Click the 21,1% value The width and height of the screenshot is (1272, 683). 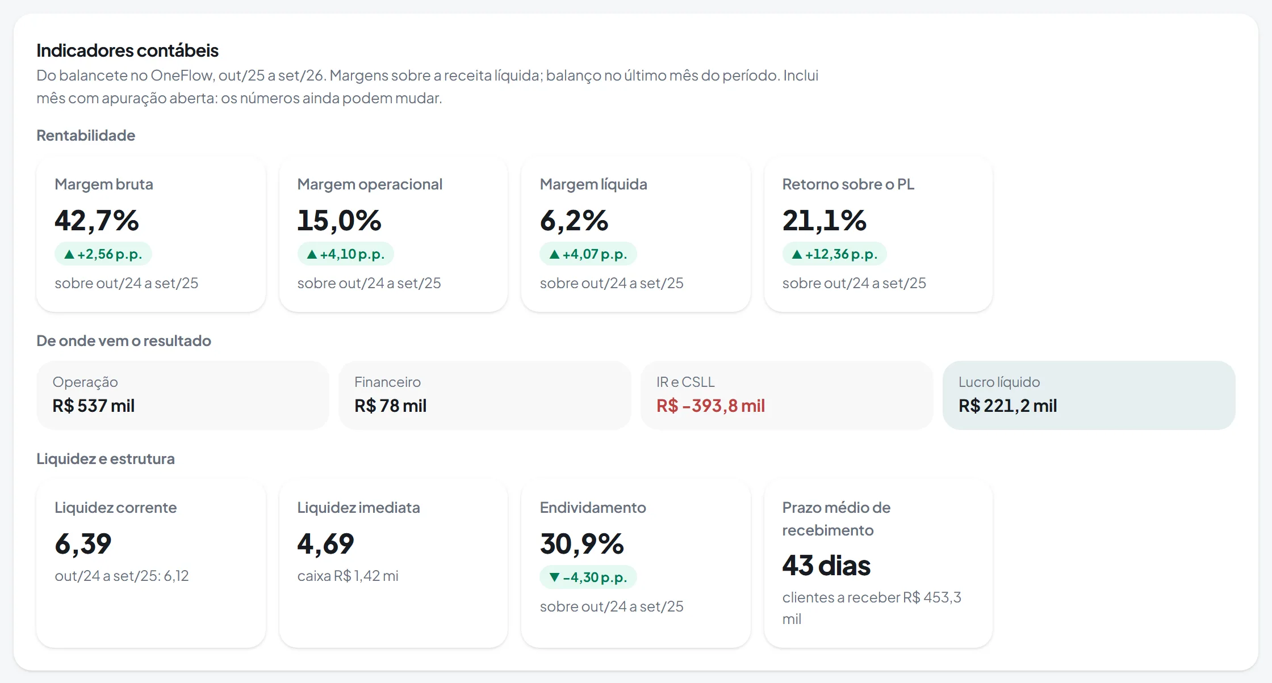click(825, 220)
